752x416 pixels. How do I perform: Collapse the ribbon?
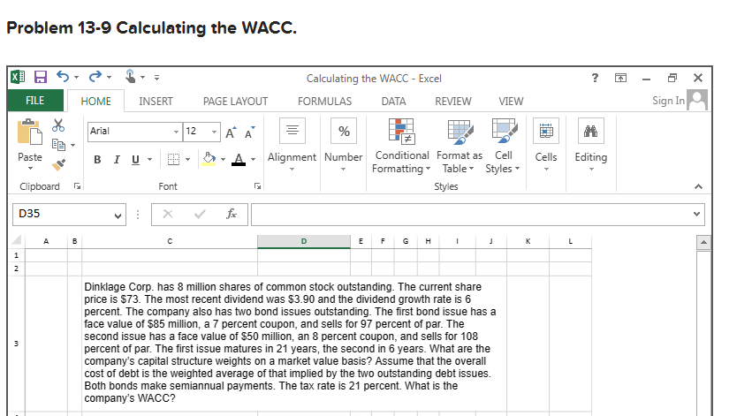(698, 186)
